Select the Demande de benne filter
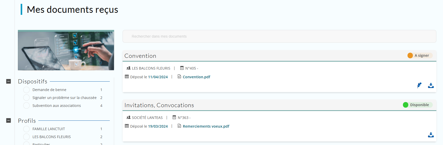 click(26, 90)
